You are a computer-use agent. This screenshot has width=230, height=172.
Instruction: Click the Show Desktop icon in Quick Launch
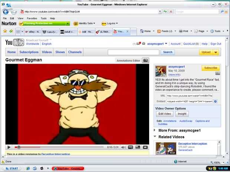[x=35, y=168]
